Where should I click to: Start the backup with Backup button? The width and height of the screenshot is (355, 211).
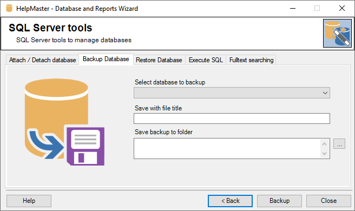[279, 201]
